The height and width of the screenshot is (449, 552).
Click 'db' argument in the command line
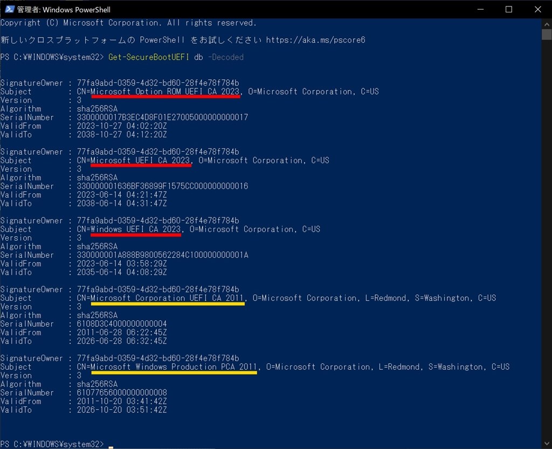pos(198,57)
